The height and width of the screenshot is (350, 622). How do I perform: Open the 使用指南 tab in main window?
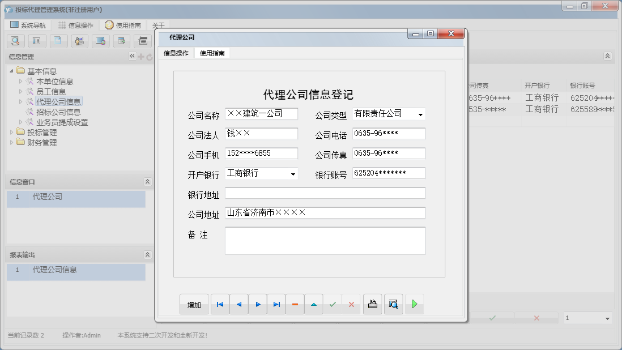[123, 25]
